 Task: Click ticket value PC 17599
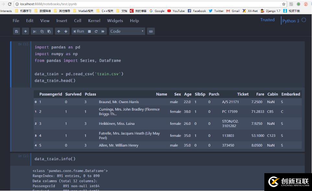pyautogui.click(x=230, y=112)
